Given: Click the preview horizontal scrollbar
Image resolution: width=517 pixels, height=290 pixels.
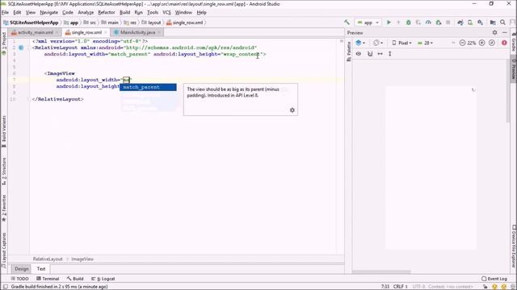Looking at the screenshot, I should (381, 272).
